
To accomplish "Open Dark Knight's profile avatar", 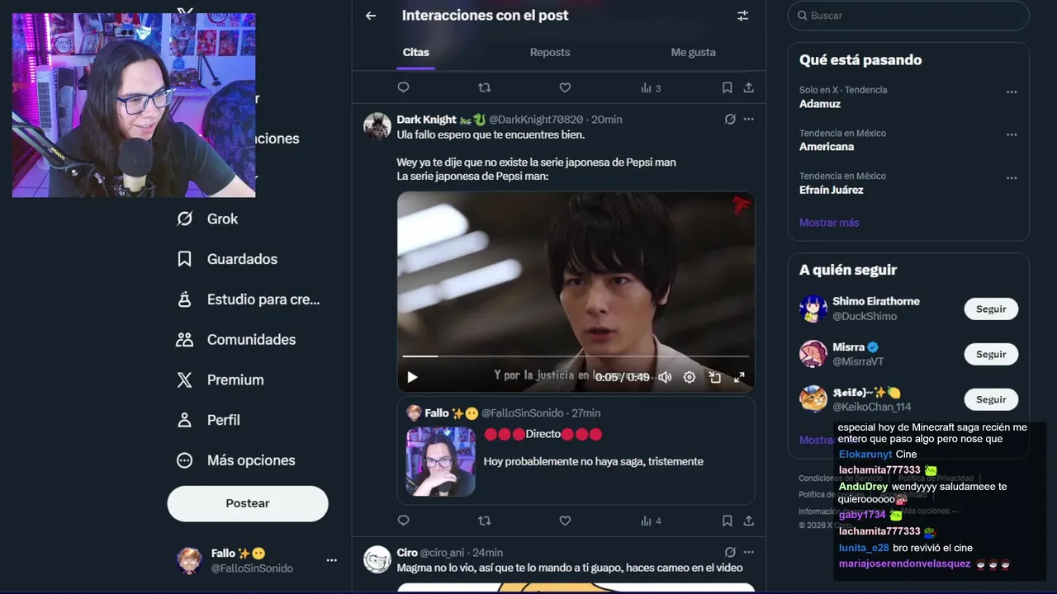I will click(x=377, y=126).
